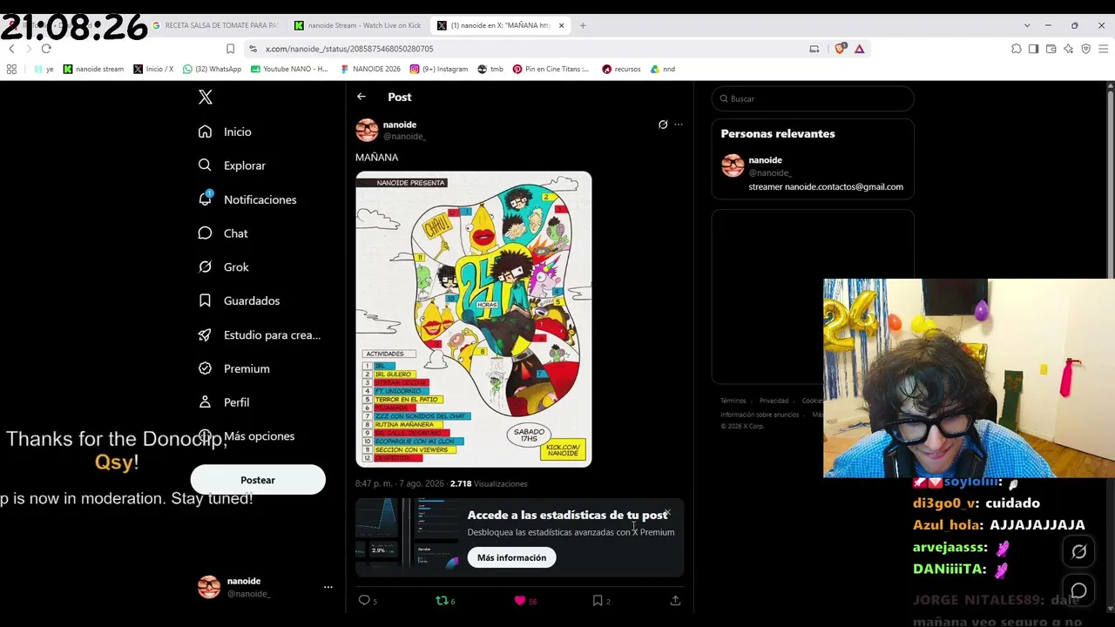Open the Brave Wallet icon
1115x627 pixels.
pos(1051,49)
